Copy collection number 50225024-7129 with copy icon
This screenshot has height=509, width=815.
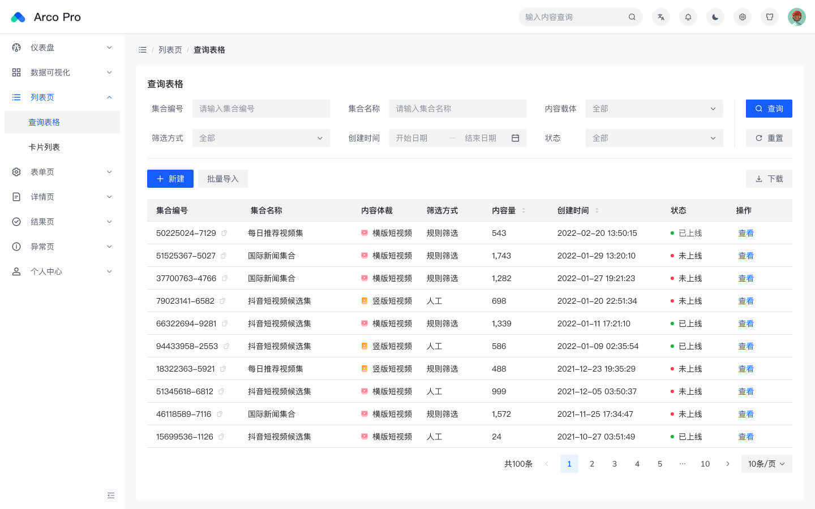point(224,233)
